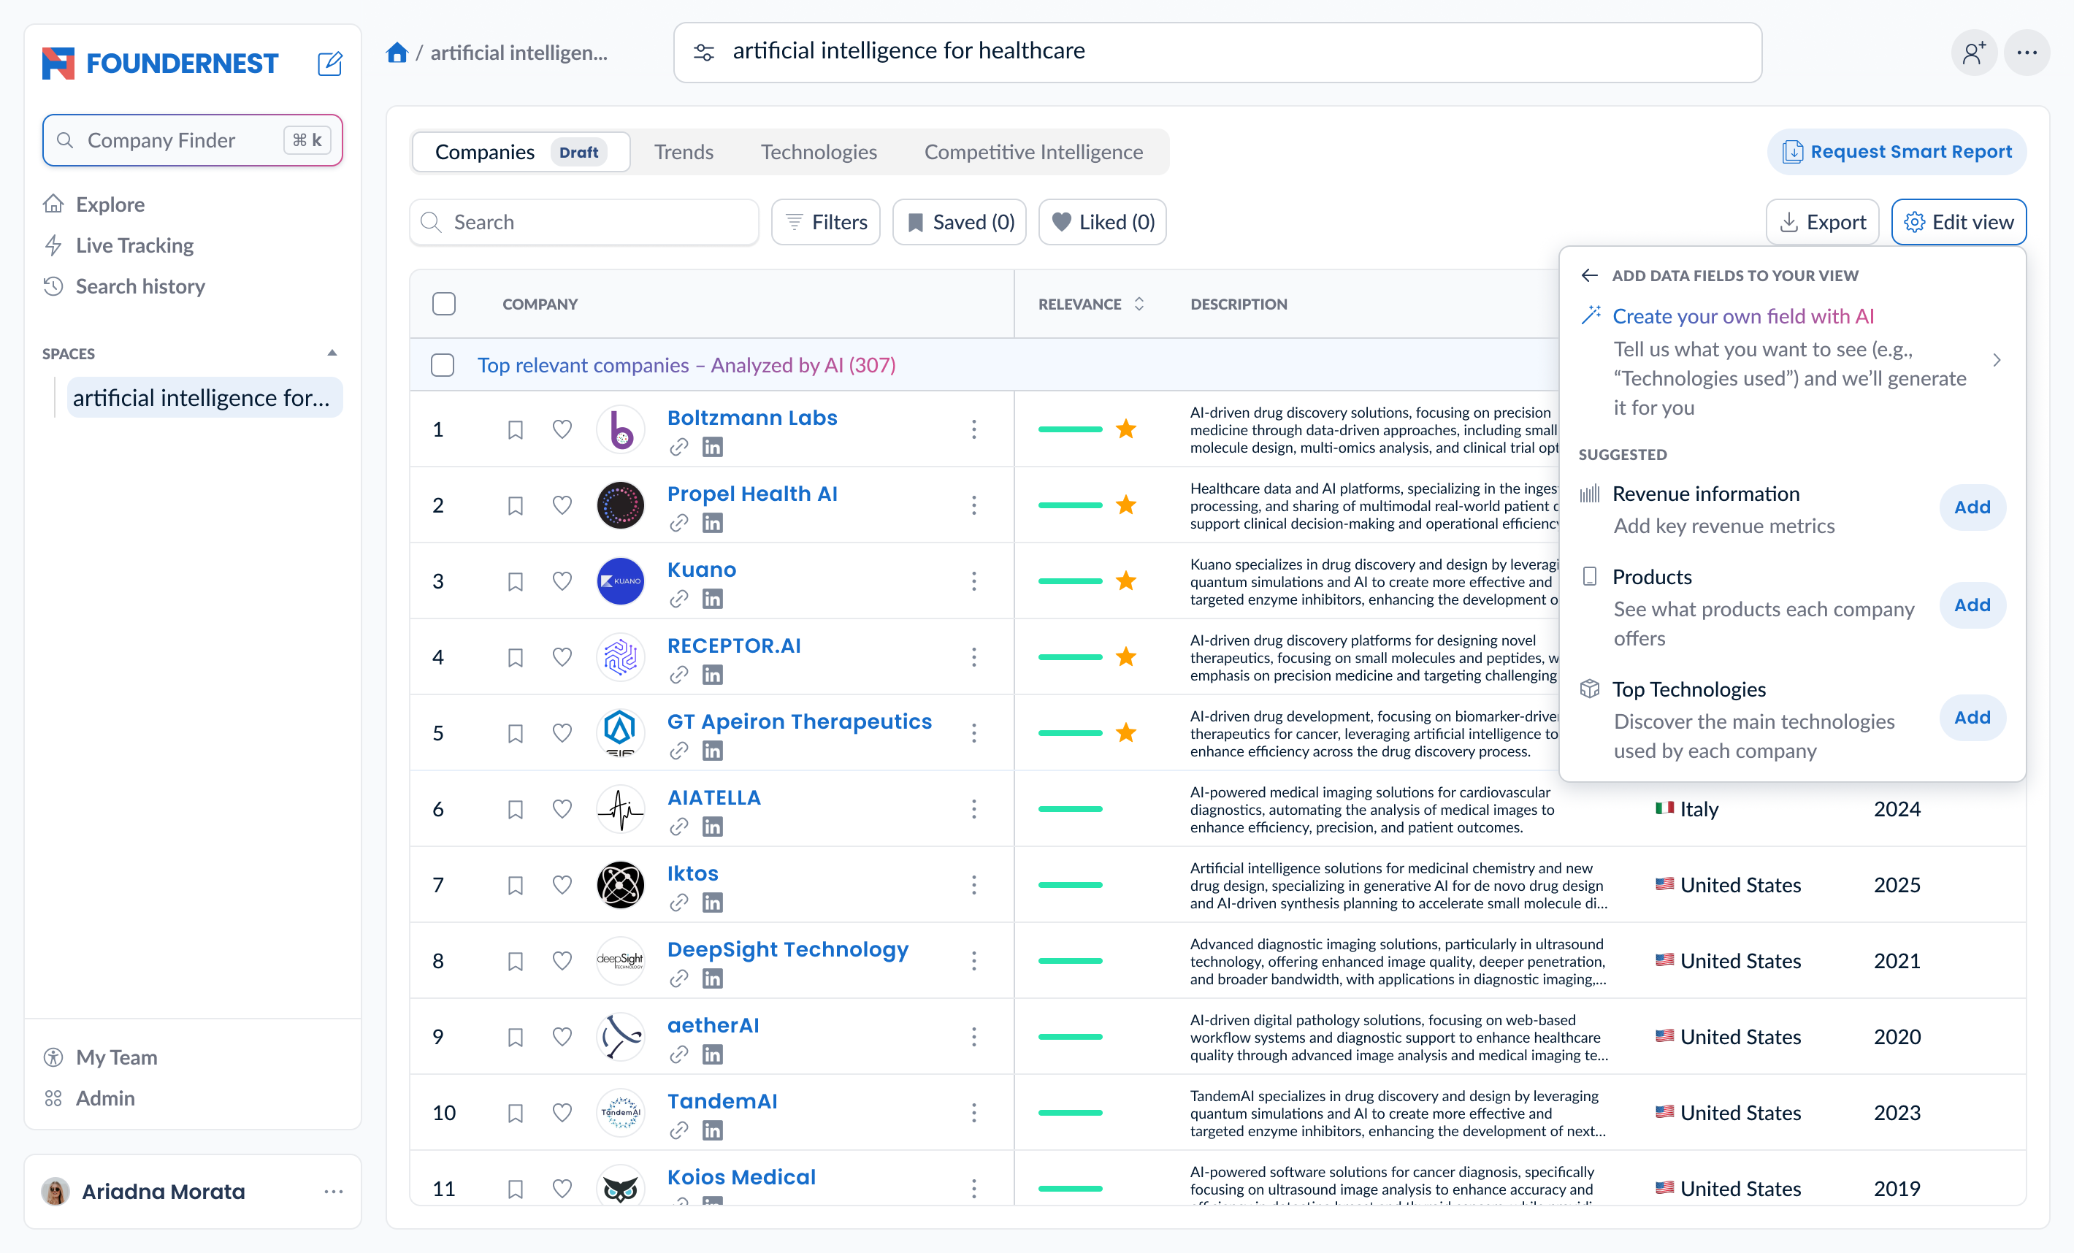Bookmark TandemAI
This screenshot has width=2074, height=1253.
515,1114
